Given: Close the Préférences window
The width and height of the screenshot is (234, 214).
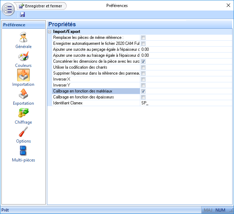Looking at the screenshot, I should point(228,6).
